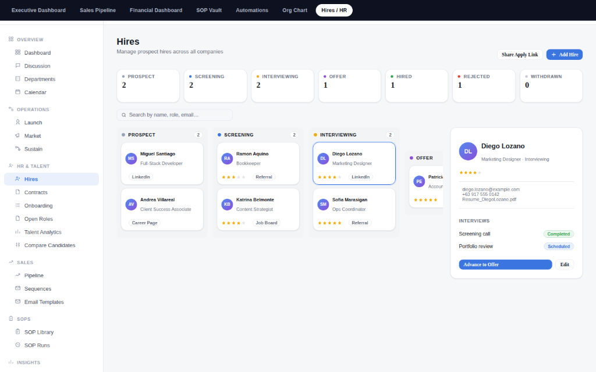Click the MS avatar on Miguel Santiago card
The height and width of the screenshot is (372, 596).
coord(131,158)
